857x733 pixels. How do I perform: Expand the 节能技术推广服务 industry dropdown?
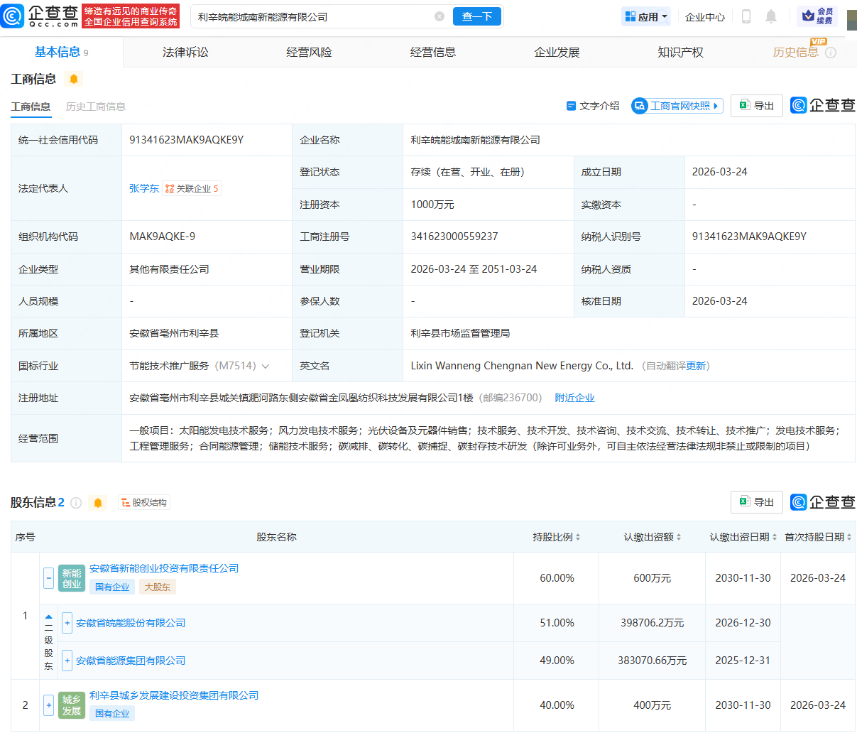266,366
